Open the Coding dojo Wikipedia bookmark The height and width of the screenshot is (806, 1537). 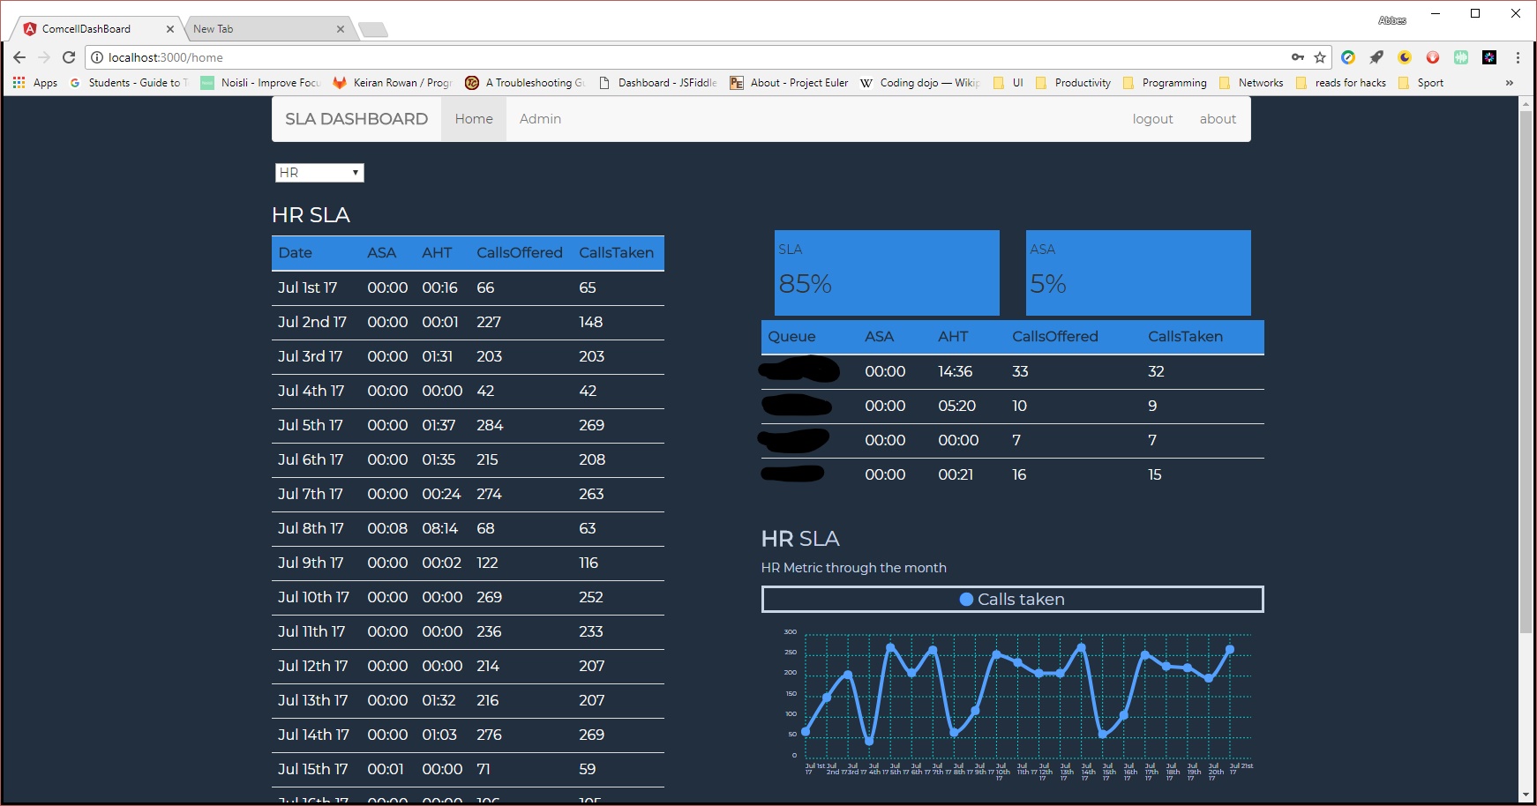920,83
